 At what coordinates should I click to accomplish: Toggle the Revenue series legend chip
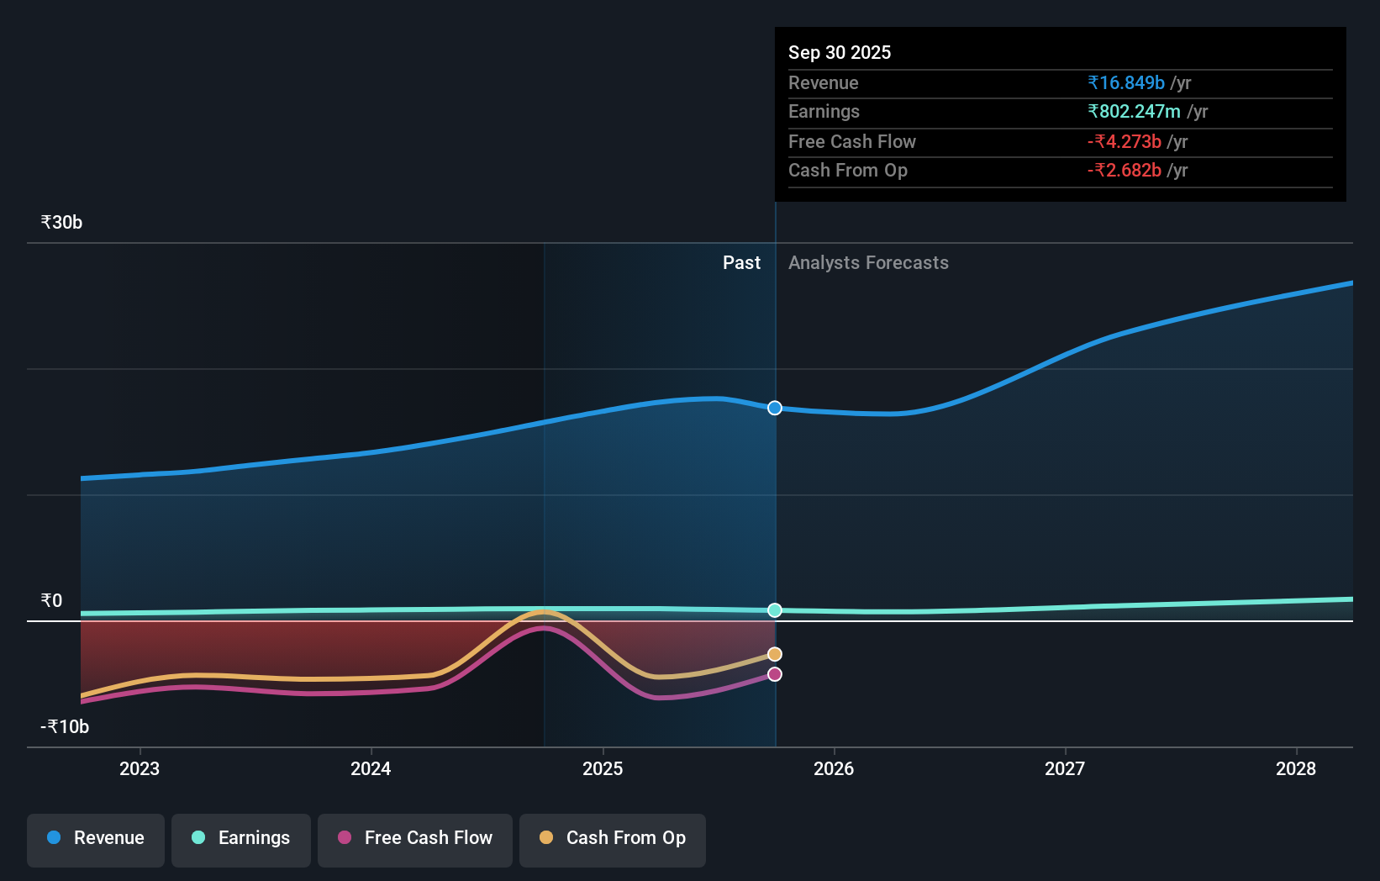coord(95,840)
